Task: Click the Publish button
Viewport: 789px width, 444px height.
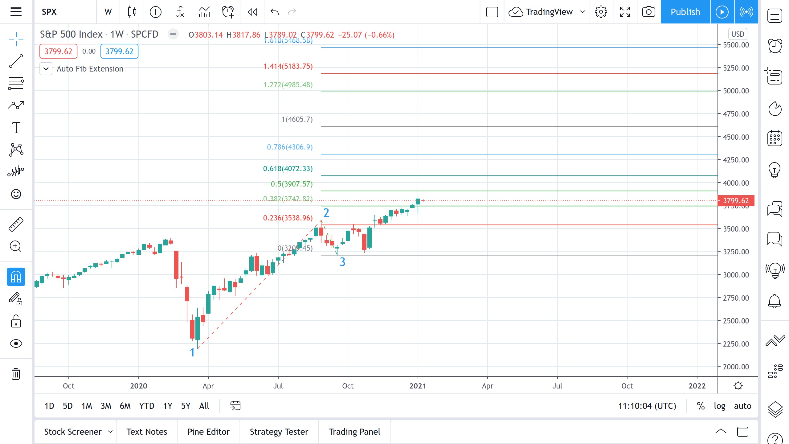Action: pos(685,12)
